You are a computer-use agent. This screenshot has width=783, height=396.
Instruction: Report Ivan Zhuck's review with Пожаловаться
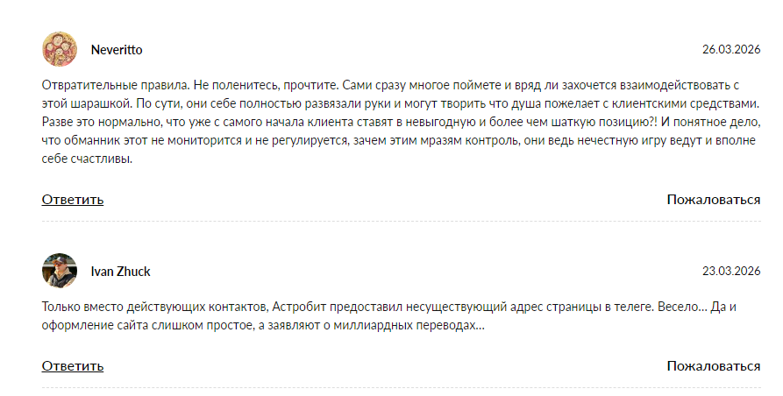pos(713,366)
